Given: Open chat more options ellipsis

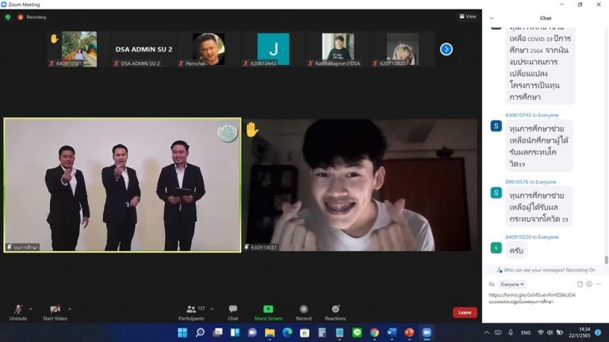Looking at the screenshot, I should 599,284.
